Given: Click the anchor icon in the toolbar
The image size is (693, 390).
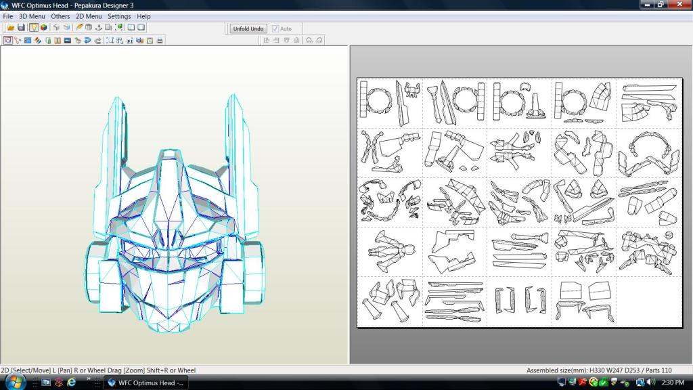Looking at the screenshot, I should (99, 27).
